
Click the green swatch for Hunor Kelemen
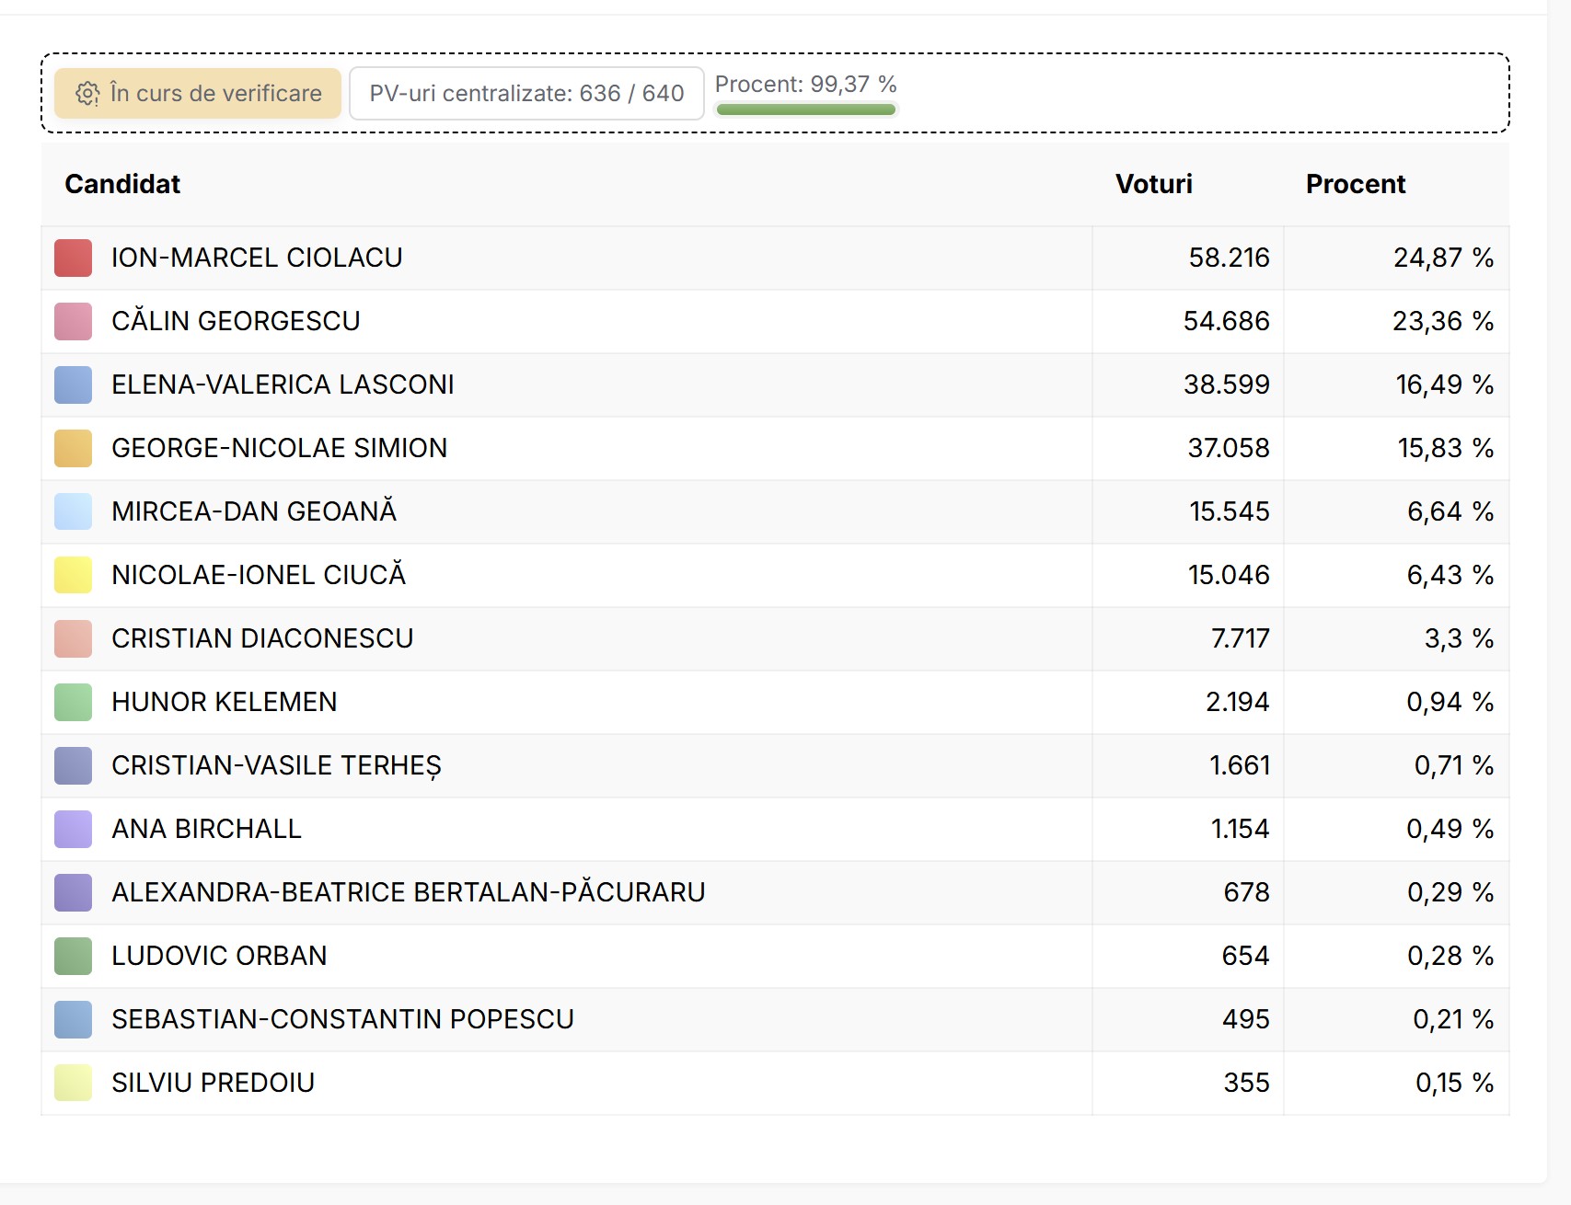[x=74, y=702]
